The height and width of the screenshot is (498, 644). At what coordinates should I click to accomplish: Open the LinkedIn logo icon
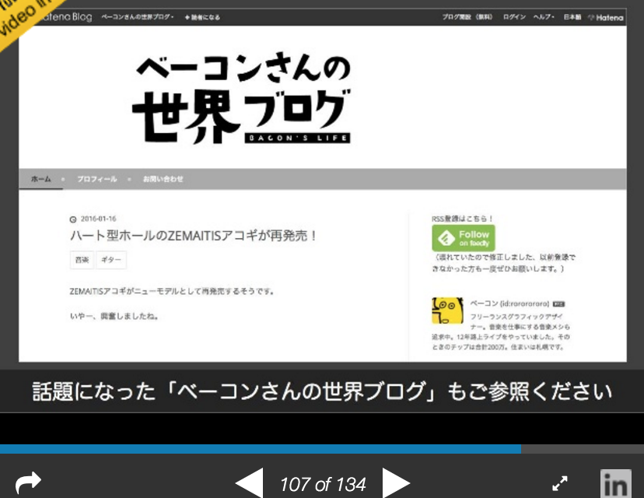pyautogui.click(x=615, y=484)
